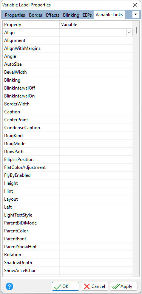Viewport: 142px width, 294px height.
Task: Go to the Effects tab
Action: pyautogui.click(x=52, y=15)
